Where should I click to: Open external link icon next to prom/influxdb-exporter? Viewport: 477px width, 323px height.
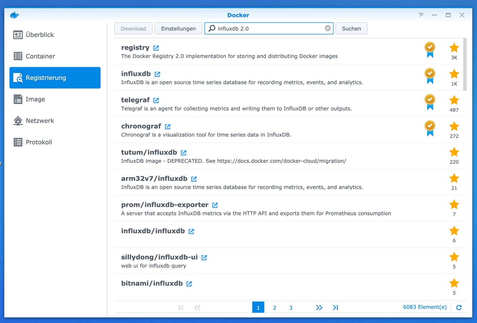point(215,205)
